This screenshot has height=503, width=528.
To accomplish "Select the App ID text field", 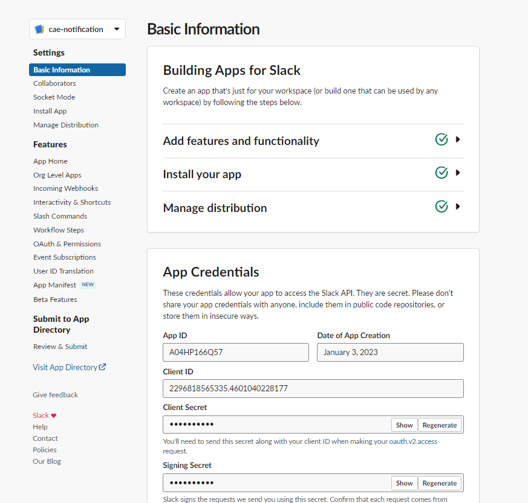I will click(236, 353).
